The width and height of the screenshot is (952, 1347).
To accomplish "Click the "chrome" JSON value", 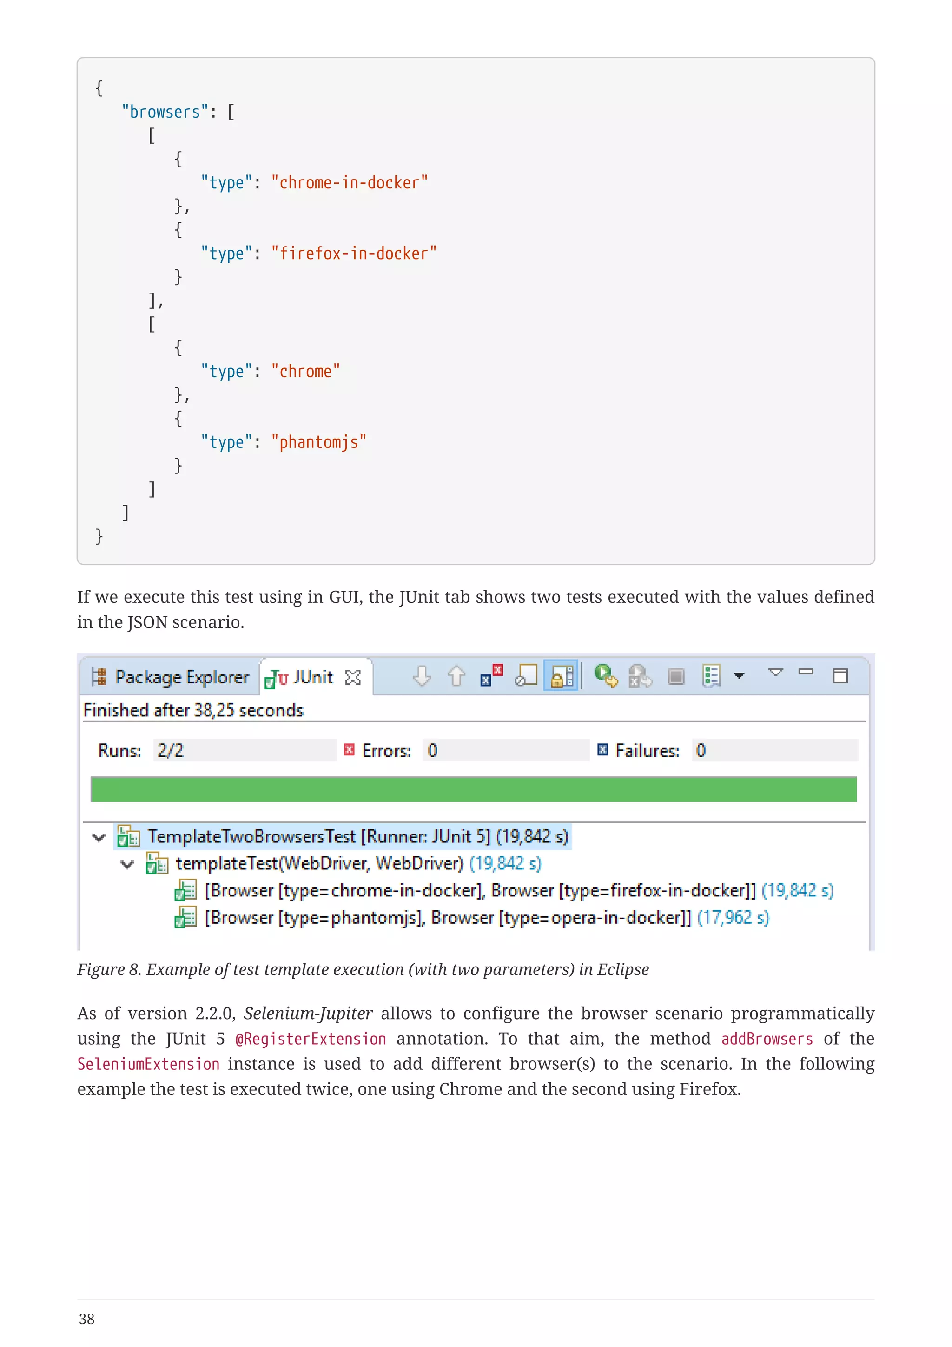I will [x=305, y=371].
